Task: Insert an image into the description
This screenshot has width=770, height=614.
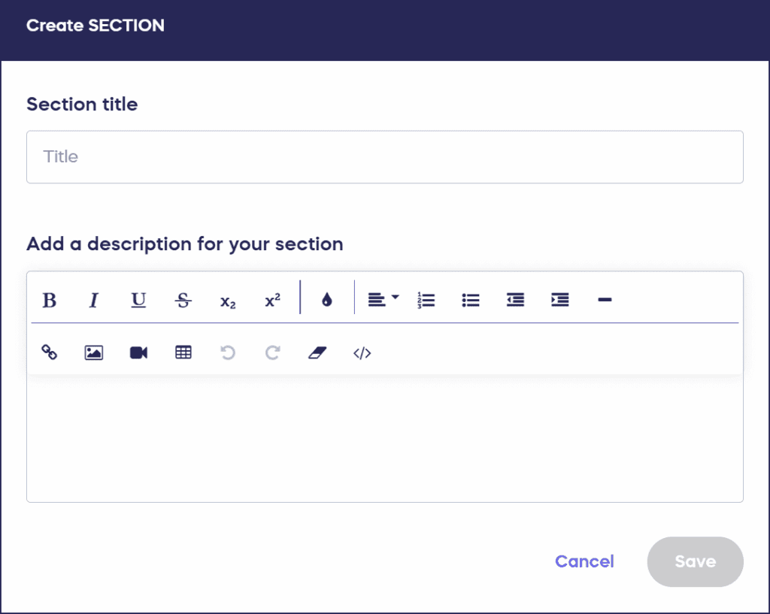Action: point(93,352)
